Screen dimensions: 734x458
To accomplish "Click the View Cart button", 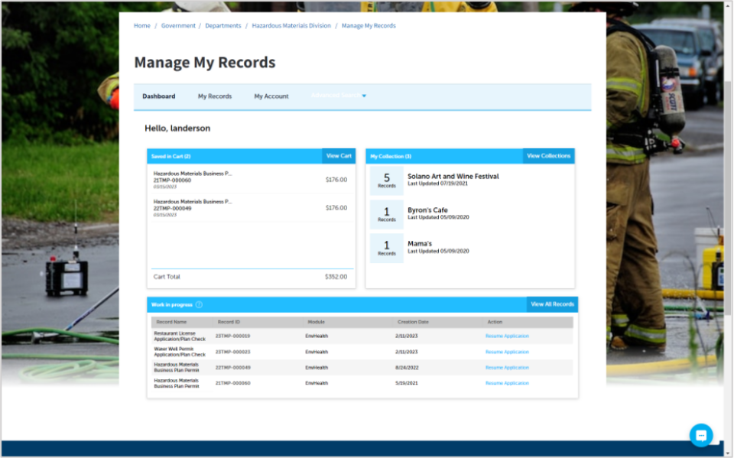I will click(339, 155).
